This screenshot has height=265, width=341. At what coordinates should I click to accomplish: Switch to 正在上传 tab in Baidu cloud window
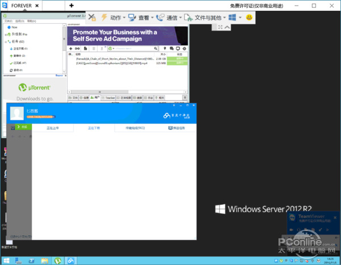(x=53, y=128)
